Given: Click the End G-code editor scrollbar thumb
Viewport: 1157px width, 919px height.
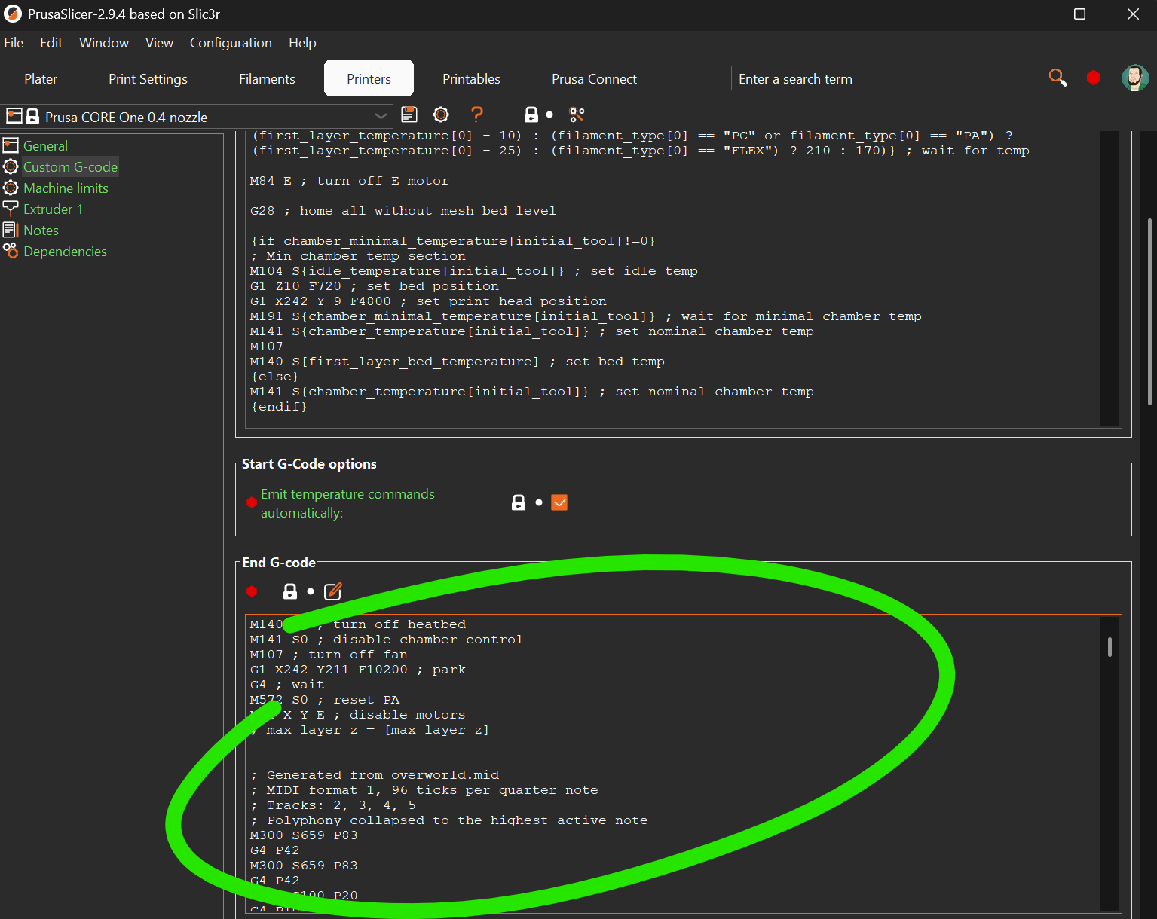Looking at the screenshot, I should click(1110, 646).
